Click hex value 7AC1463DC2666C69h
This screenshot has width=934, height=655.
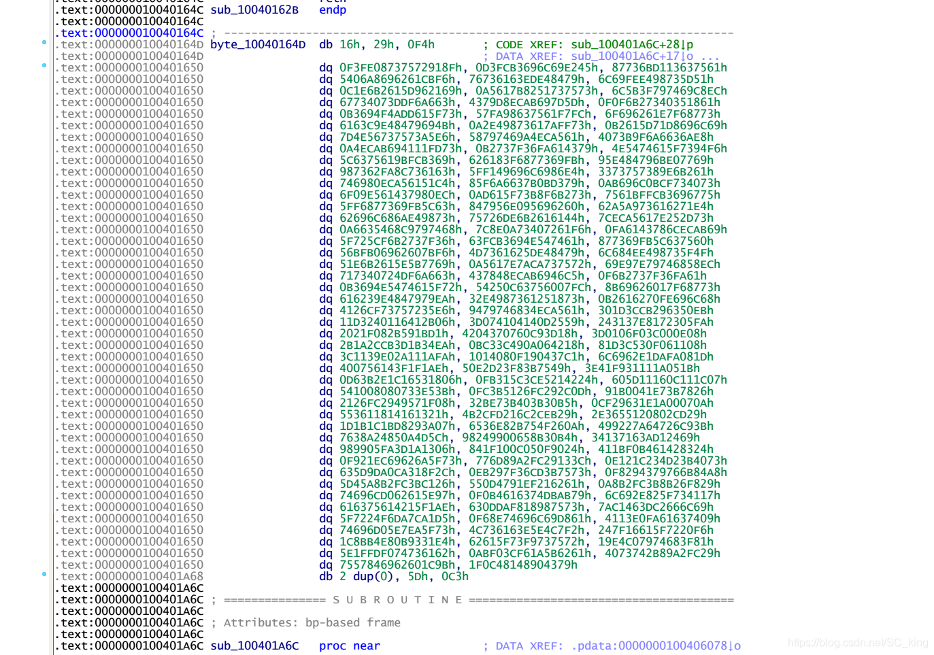point(656,507)
